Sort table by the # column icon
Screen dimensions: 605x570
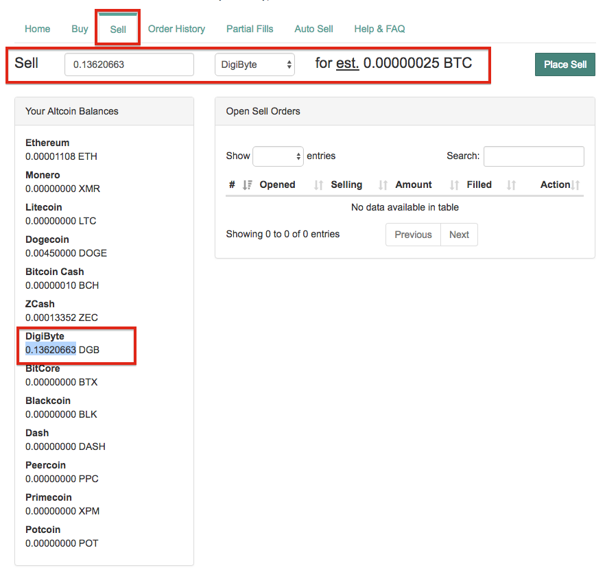[x=248, y=185]
